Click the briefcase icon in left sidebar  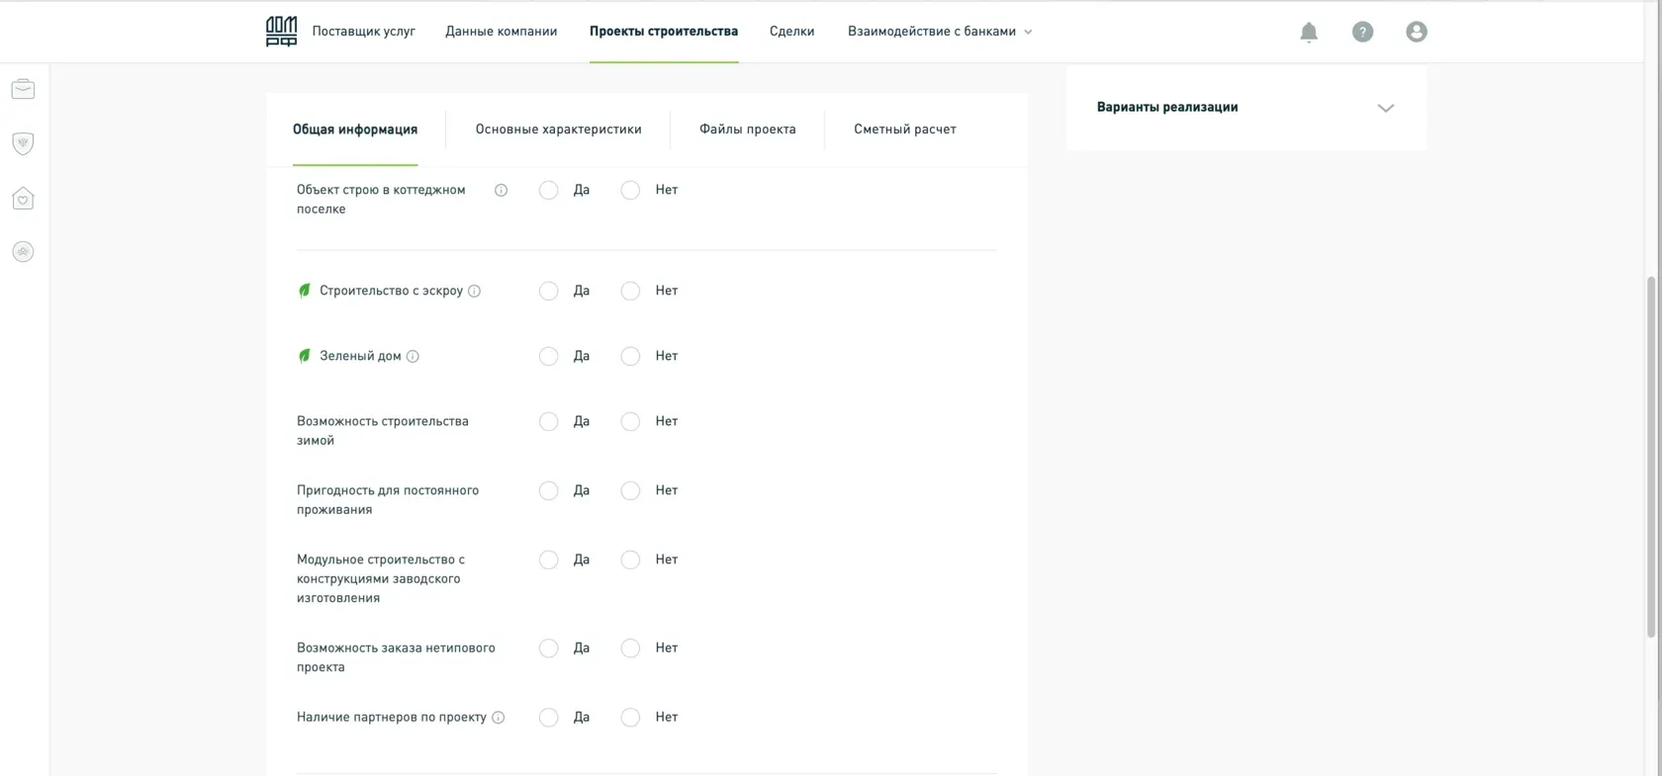[23, 90]
